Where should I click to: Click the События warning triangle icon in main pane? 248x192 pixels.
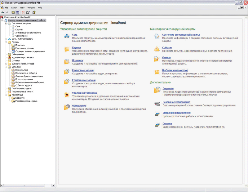157,49
